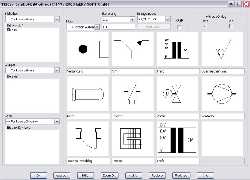Screen dimensions: 250x180
Task: Select the Oberflaechensym. surface symbol
Action: (222, 49)
